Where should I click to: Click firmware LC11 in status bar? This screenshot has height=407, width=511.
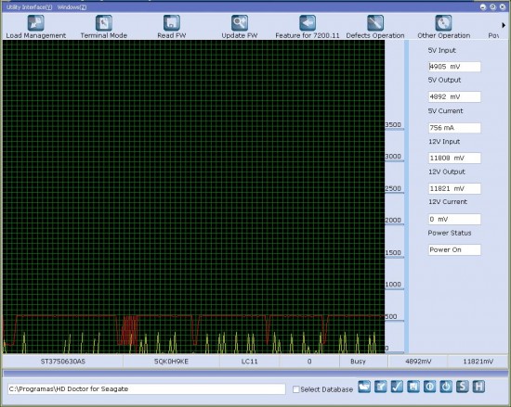(x=249, y=362)
